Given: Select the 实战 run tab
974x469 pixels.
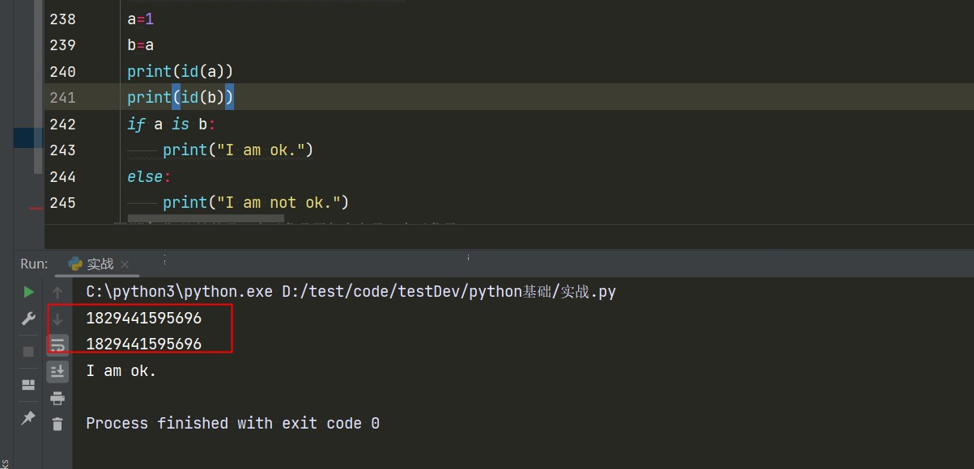Looking at the screenshot, I should (x=100, y=264).
